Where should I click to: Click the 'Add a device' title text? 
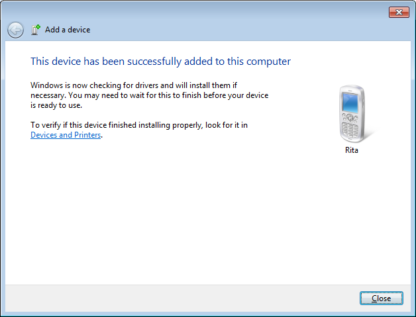click(x=68, y=30)
